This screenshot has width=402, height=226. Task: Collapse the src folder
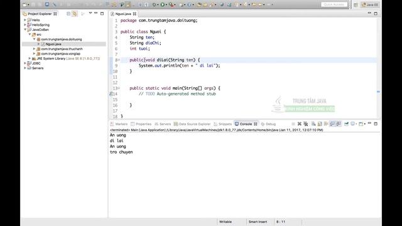click(30, 35)
